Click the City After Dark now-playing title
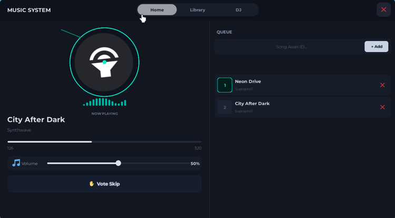 (x=36, y=120)
